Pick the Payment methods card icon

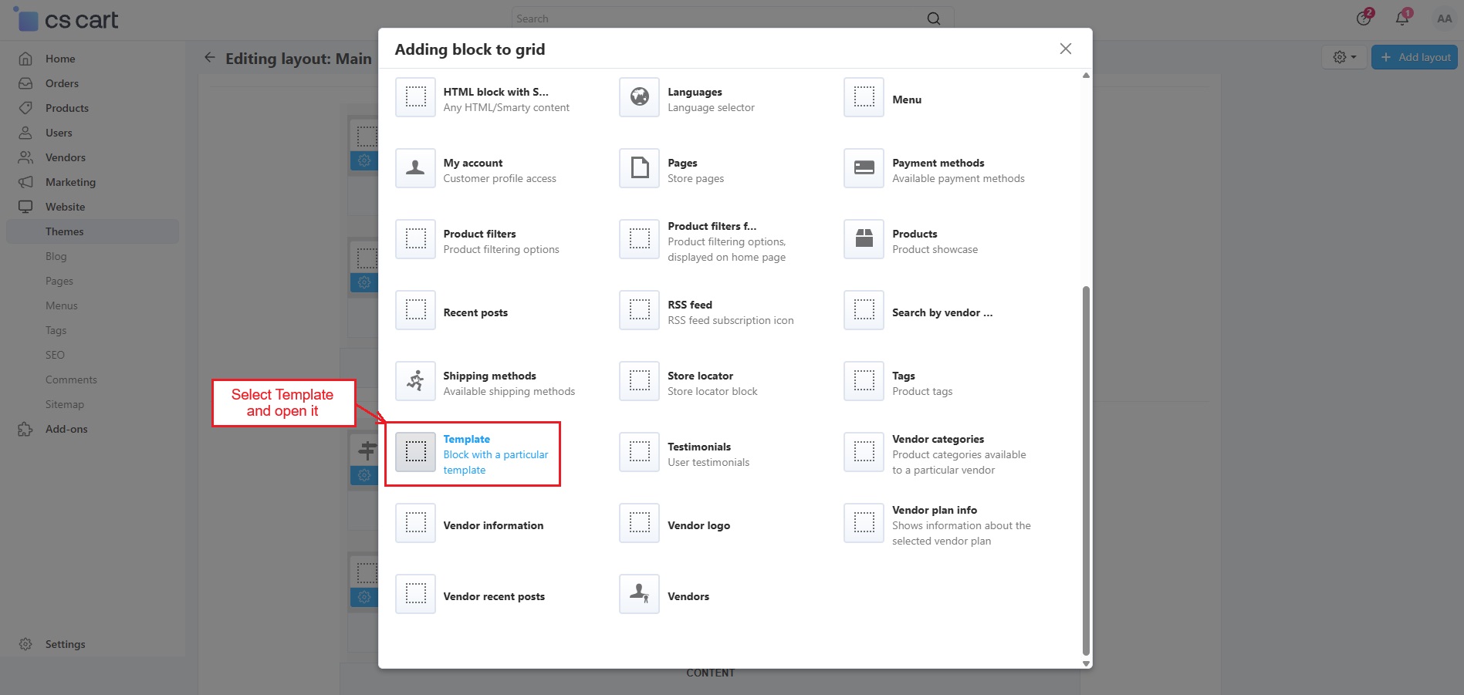click(864, 168)
